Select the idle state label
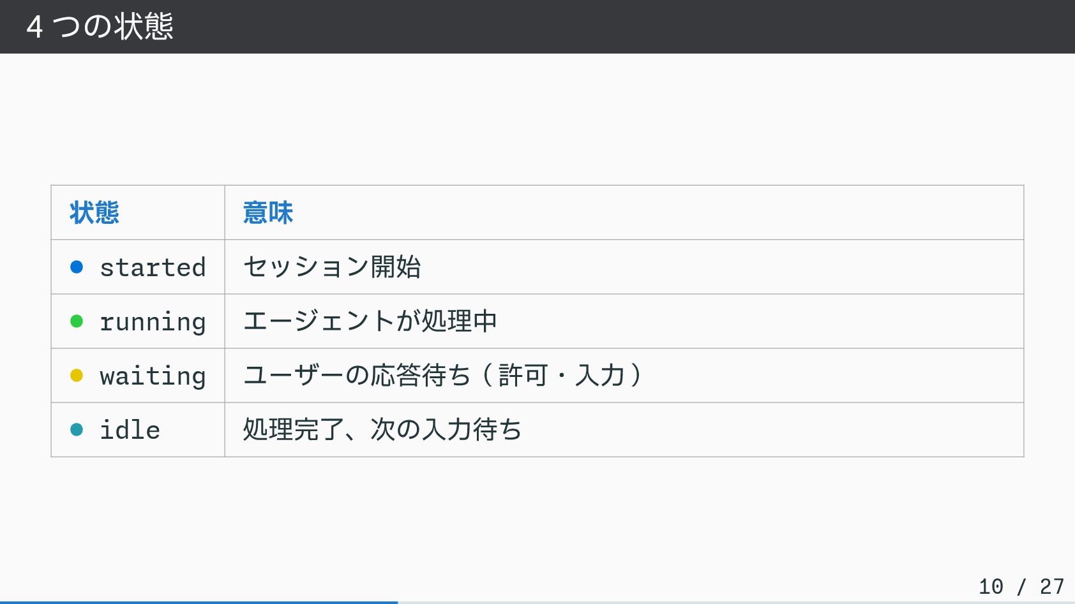This screenshot has height=604, width=1075. (x=130, y=431)
